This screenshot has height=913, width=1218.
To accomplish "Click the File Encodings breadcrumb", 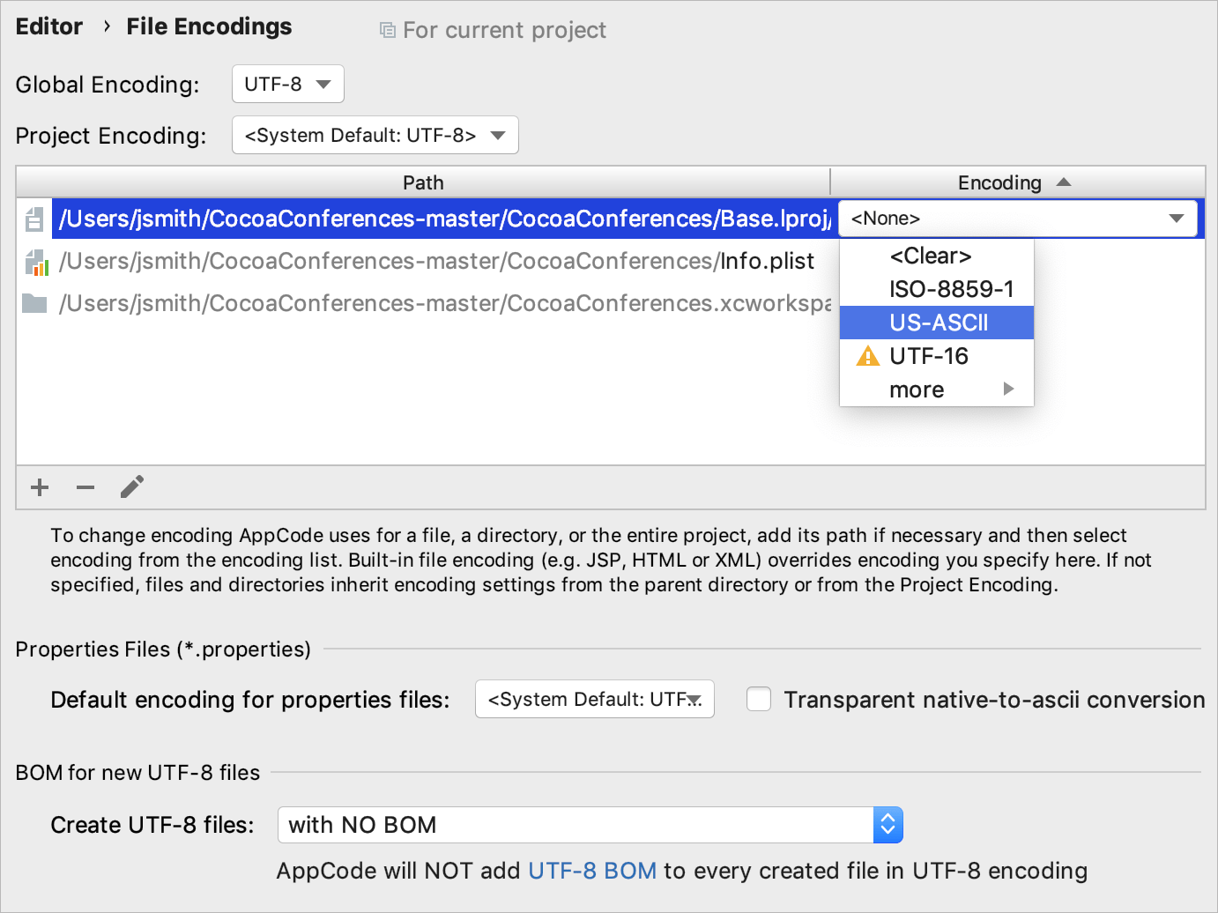I will [209, 26].
